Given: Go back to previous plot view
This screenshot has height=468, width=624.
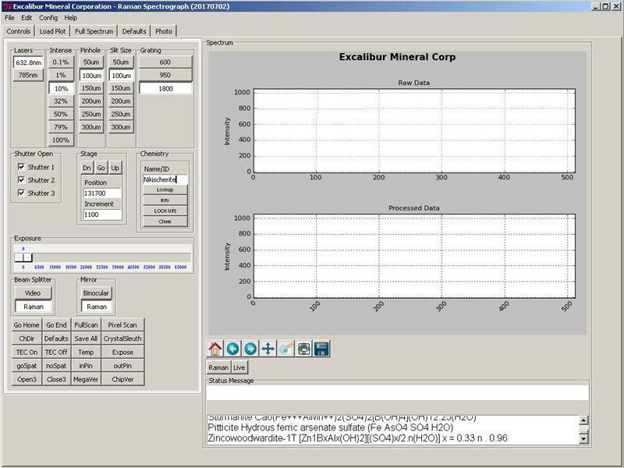Looking at the screenshot, I should pos(232,349).
